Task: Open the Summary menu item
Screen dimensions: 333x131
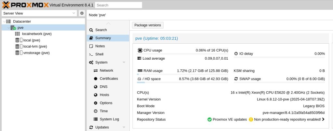Action: coord(103,38)
